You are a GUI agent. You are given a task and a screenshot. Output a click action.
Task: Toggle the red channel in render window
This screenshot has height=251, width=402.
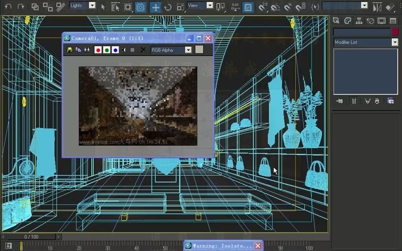coord(98,50)
